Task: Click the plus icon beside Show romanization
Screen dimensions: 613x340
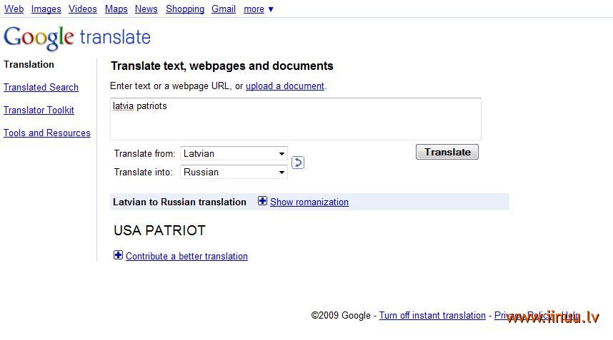Action: coord(262,201)
